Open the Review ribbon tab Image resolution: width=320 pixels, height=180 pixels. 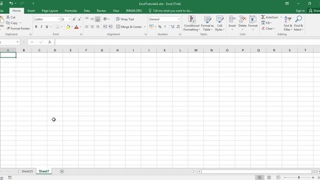pos(101,10)
